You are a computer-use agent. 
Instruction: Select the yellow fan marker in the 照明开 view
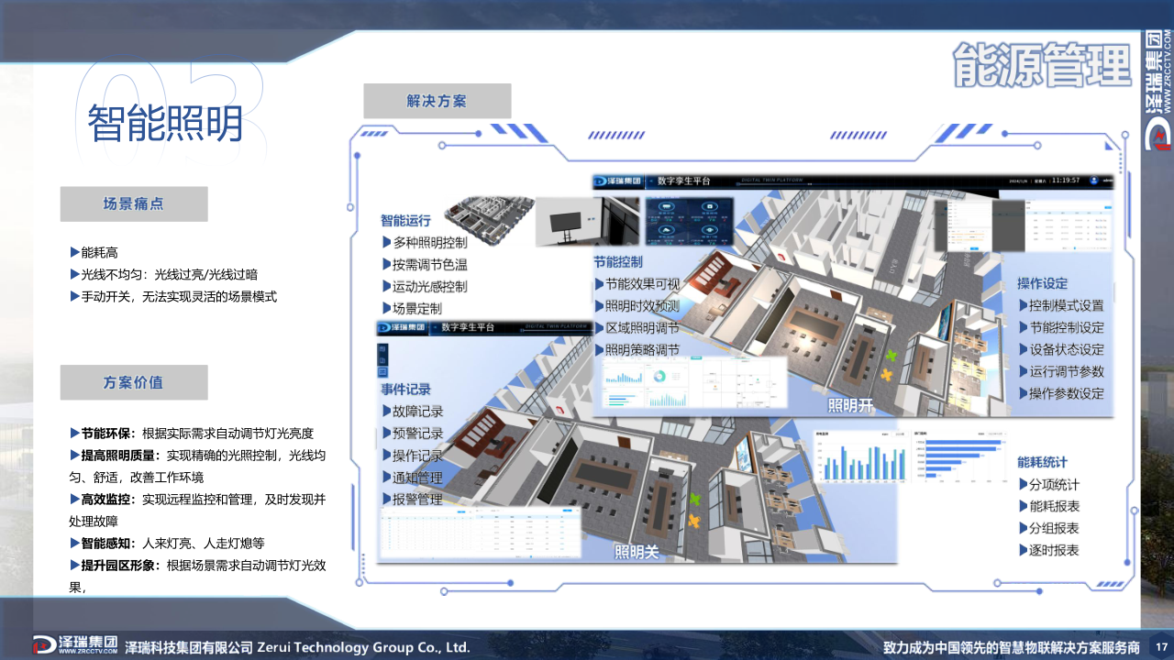click(886, 375)
